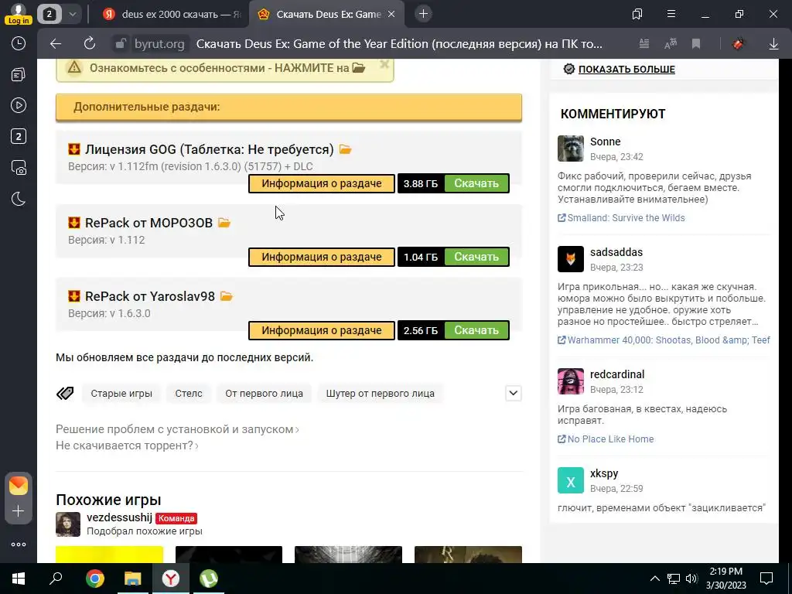Select the Старые игры tag
Image resolution: width=792 pixels, height=594 pixels.
click(121, 394)
